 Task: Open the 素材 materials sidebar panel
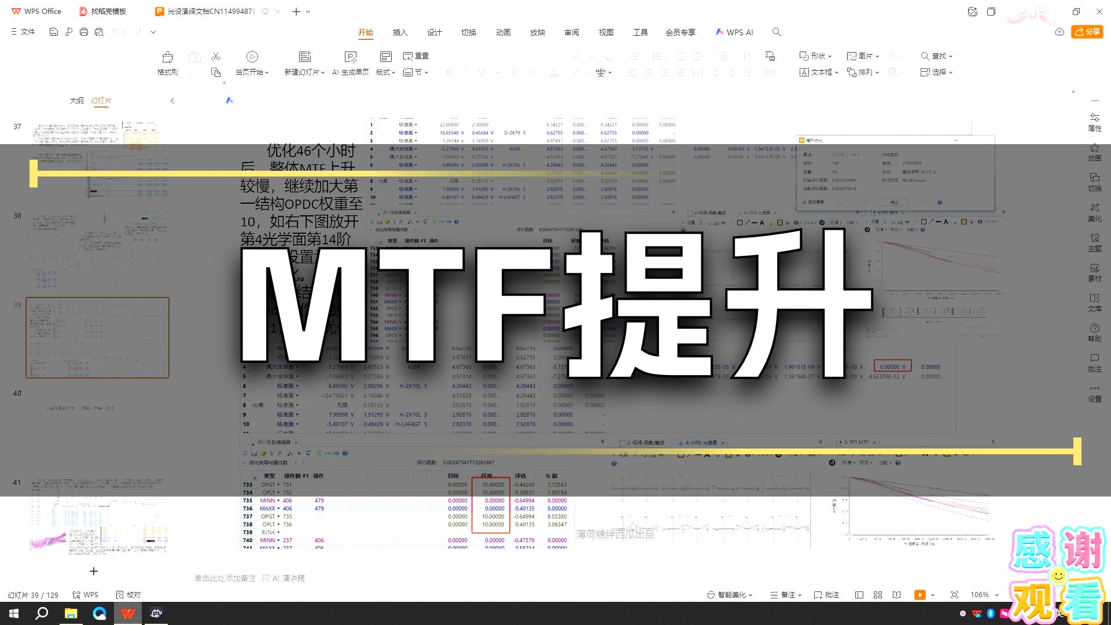click(x=1095, y=273)
